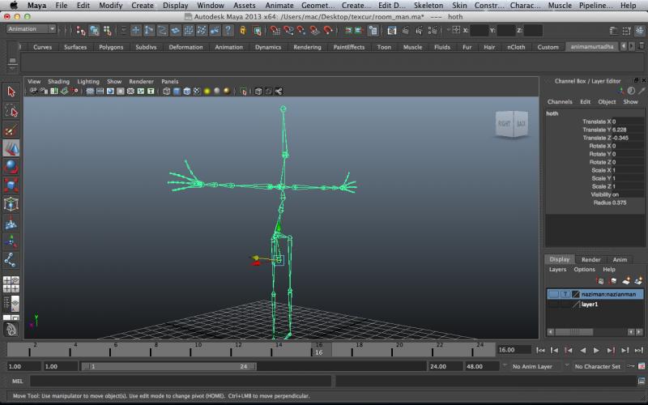
Task: Click the ViewCube in the viewport
Action: [x=512, y=124]
